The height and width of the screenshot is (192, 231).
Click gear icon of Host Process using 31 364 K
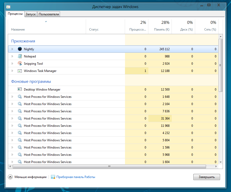pos(20,118)
